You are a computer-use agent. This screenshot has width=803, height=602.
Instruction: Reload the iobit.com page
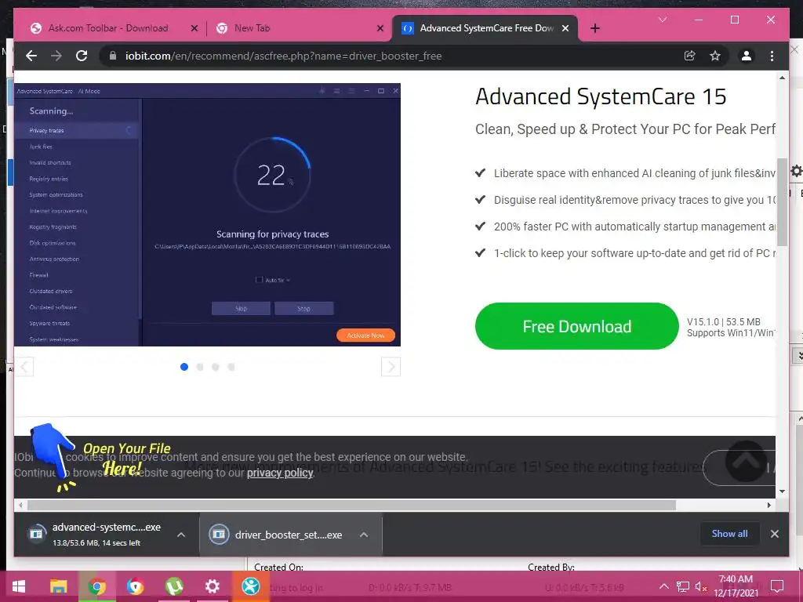(82, 56)
